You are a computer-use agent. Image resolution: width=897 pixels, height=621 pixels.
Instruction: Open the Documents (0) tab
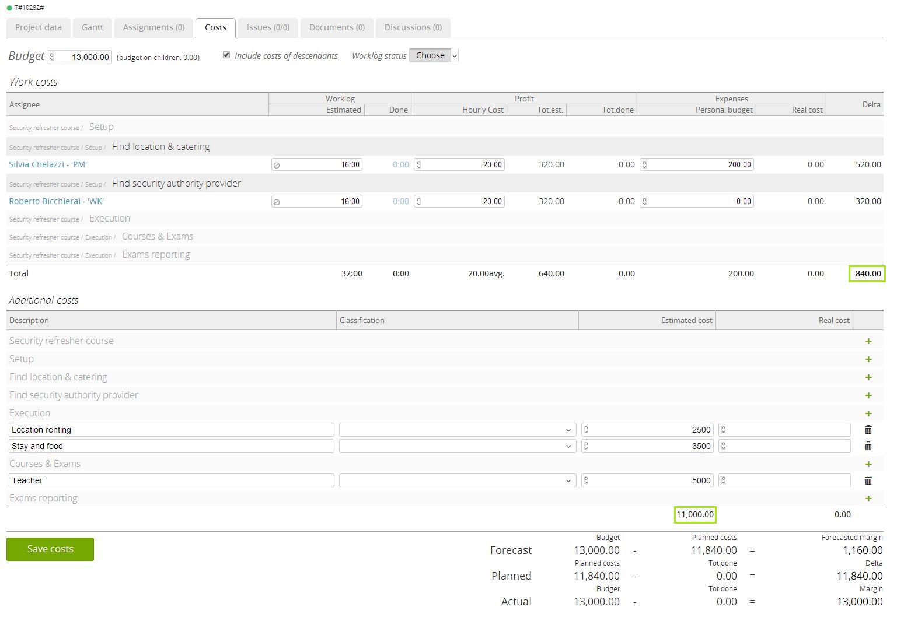coord(337,27)
